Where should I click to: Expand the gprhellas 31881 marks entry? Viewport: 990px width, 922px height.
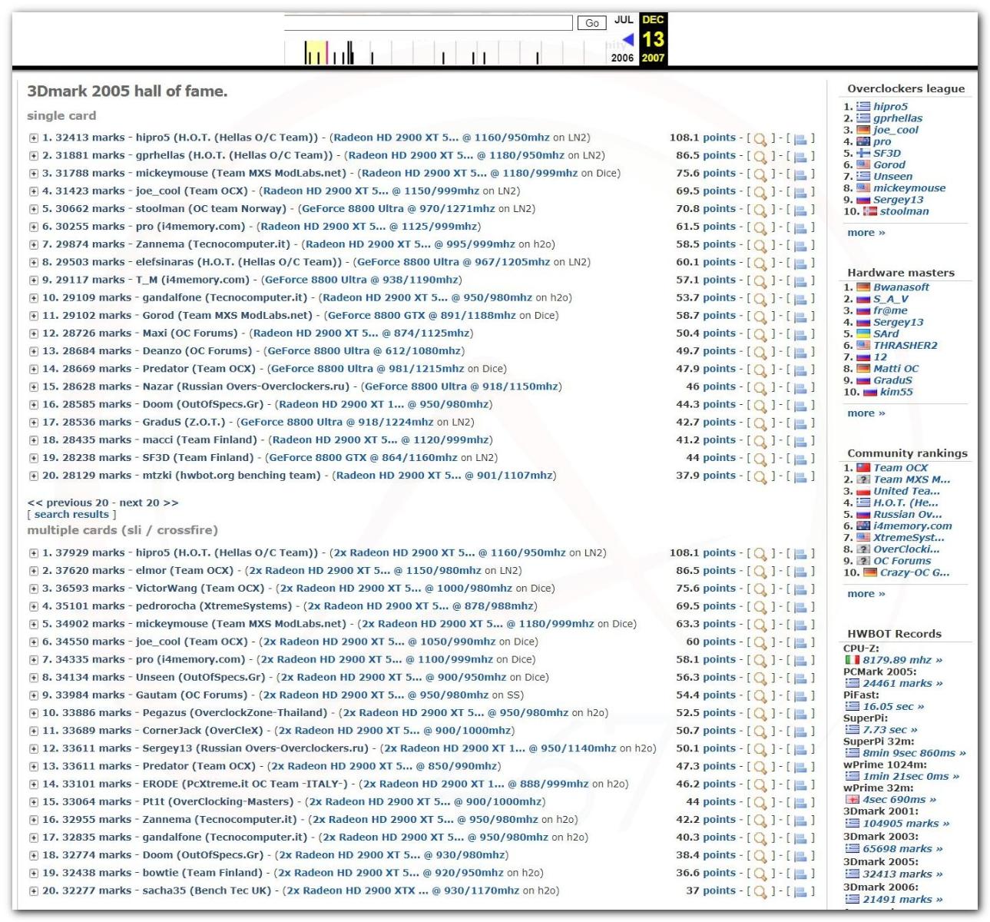[34, 156]
